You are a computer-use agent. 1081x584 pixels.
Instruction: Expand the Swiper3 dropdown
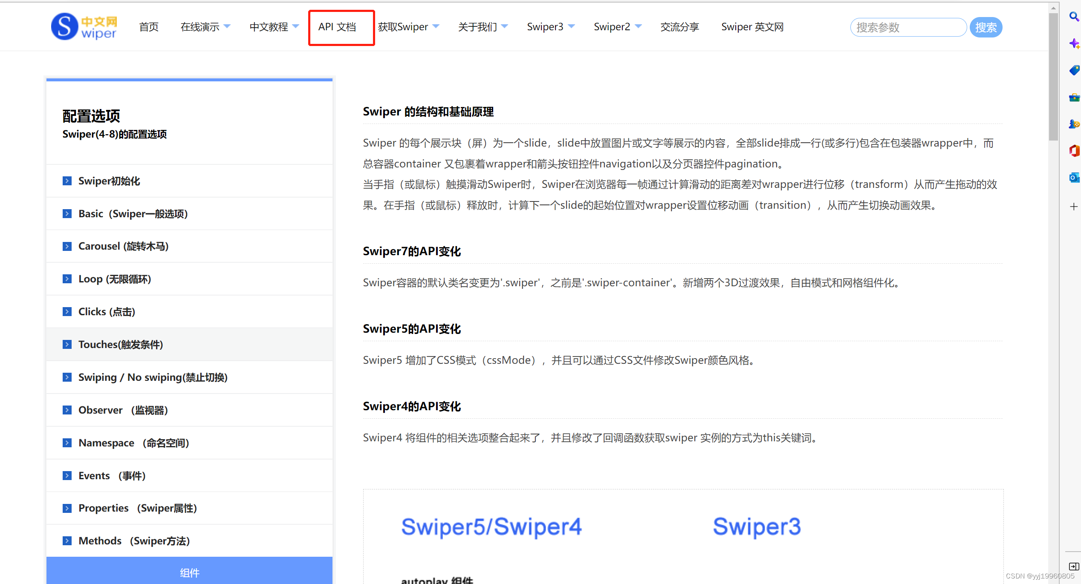pyautogui.click(x=550, y=26)
